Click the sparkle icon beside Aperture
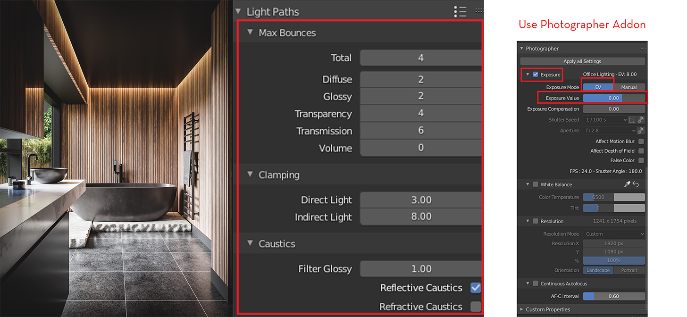The height and width of the screenshot is (317, 687). 641,131
